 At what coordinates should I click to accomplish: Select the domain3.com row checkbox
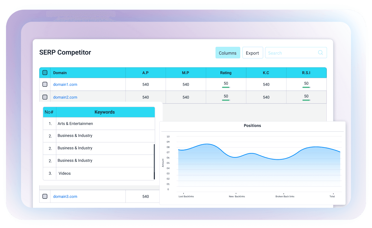click(x=45, y=196)
